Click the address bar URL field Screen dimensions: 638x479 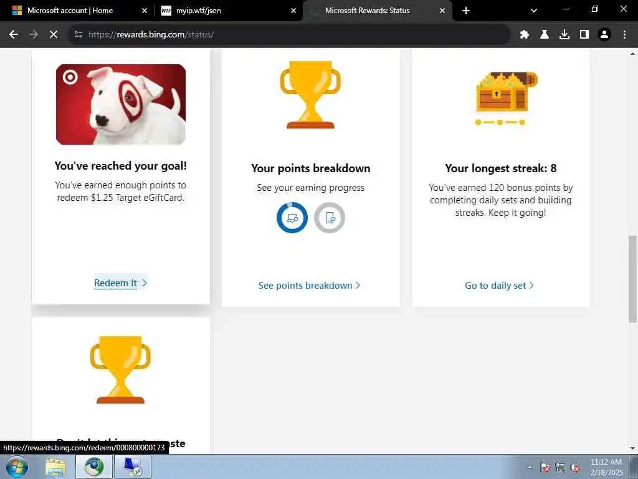click(x=289, y=35)
